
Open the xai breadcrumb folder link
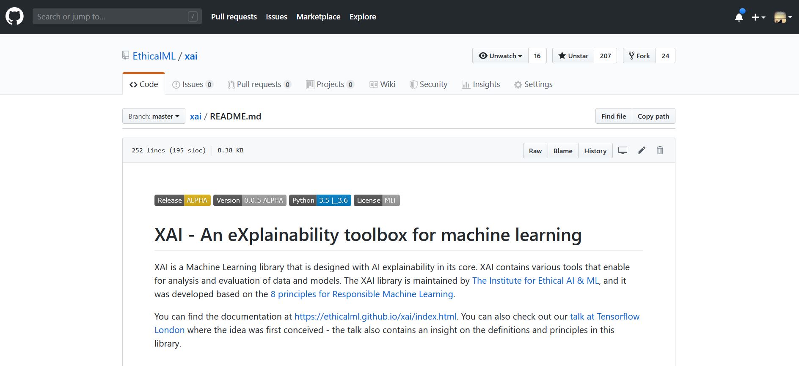point(196,117)
